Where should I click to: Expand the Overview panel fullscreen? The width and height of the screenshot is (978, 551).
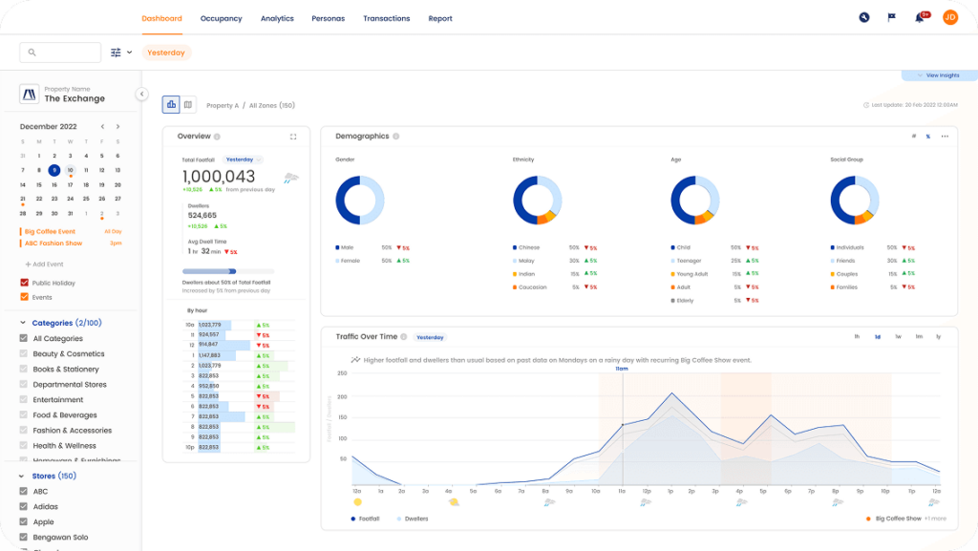[293, 137]
